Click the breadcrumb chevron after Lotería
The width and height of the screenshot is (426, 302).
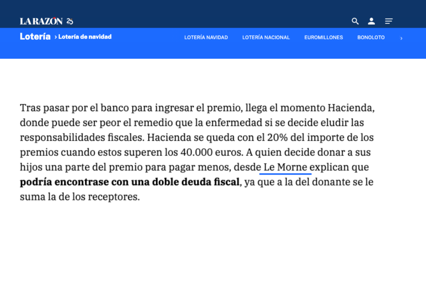55,37
